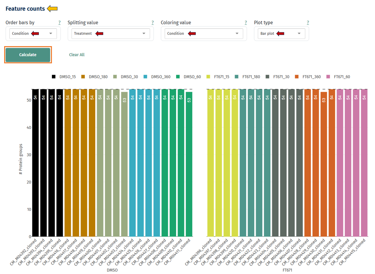Click the help icon next to Plot type
This screenshot has height=274, width=375.
(308, 22)
